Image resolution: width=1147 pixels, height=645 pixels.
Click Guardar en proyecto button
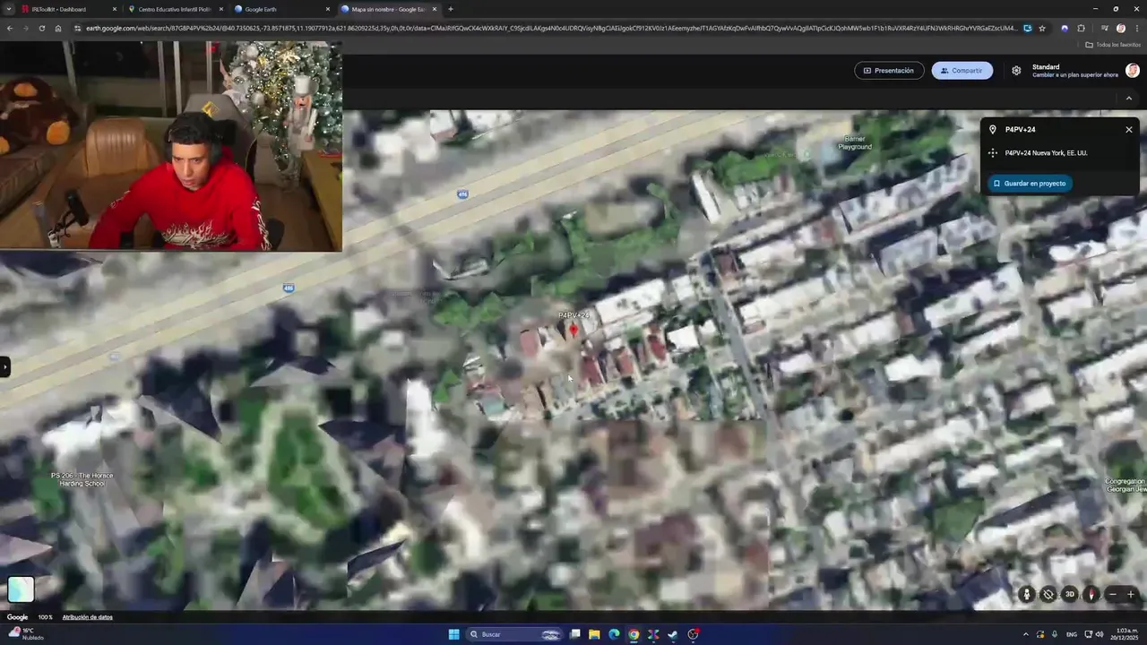click(x=1030, y=184)
